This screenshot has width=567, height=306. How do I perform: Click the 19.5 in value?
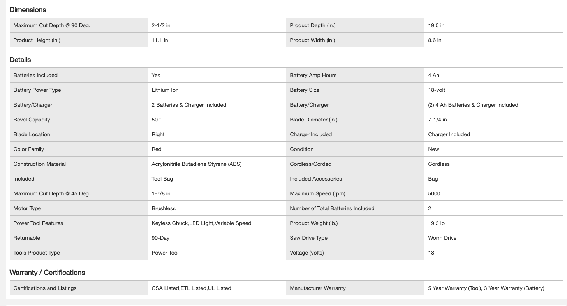[436, 25]
